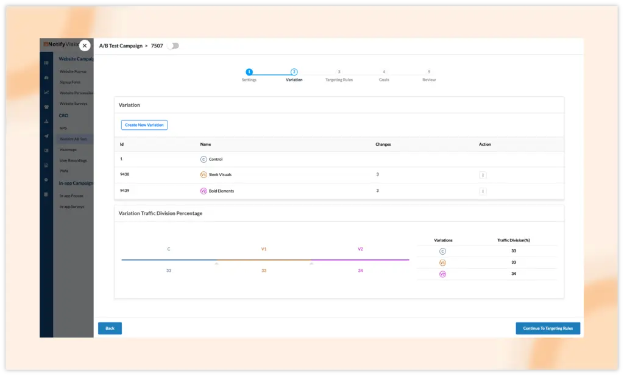
Task: Click Create New Variation button
Action: (x=144, y=125)
